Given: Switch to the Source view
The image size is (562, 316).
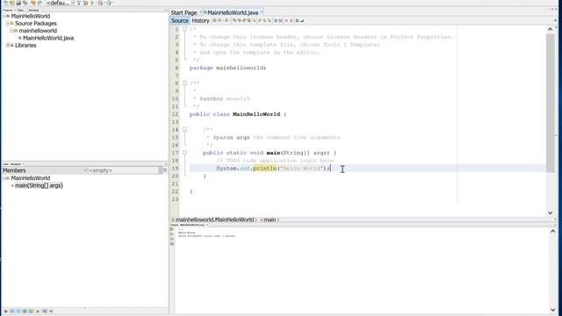Looking at the screenshot, I should point(179,20).
